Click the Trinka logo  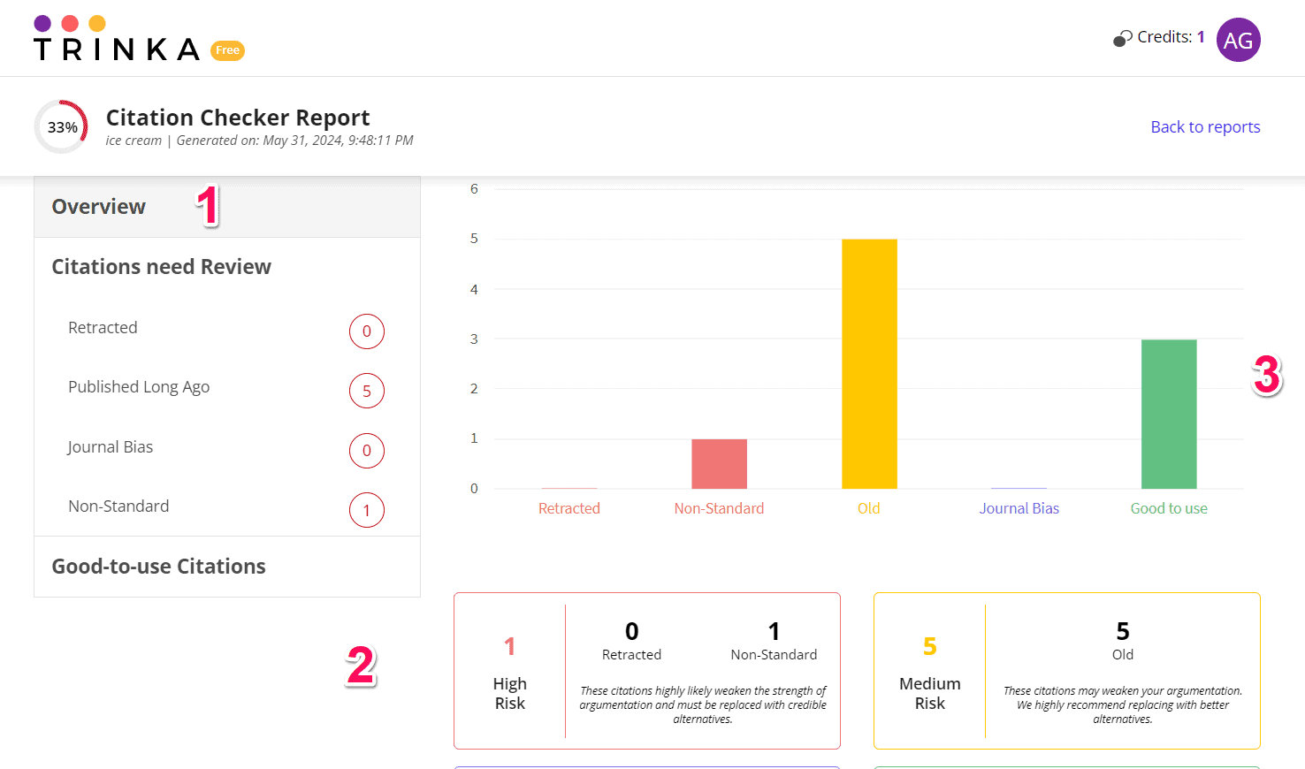pos(117,39)
